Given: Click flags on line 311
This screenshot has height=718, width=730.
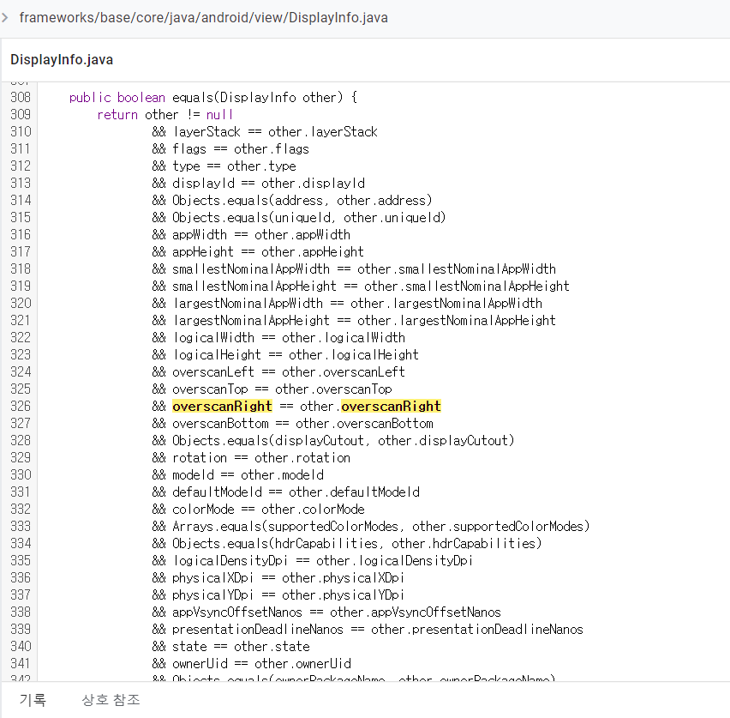Looking at the screenshot, I should (189, 149).
